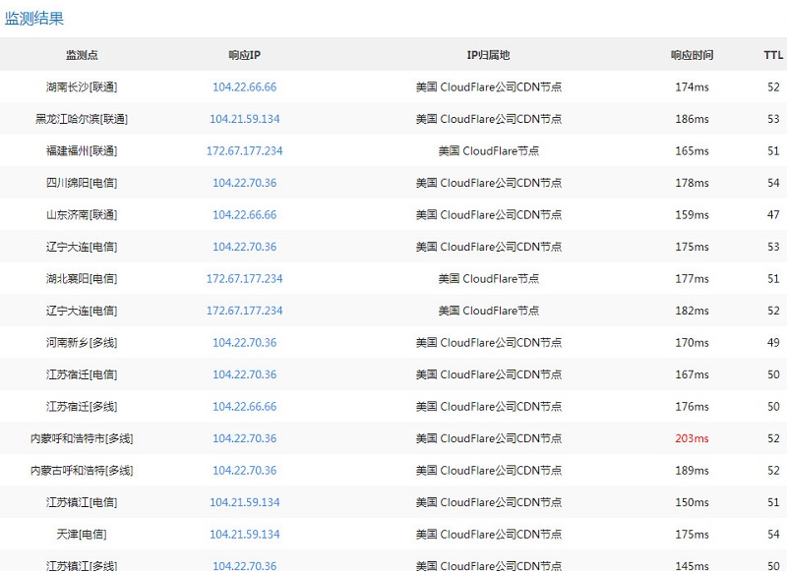Click the red 203ms response time

click(x=693, y=438)
